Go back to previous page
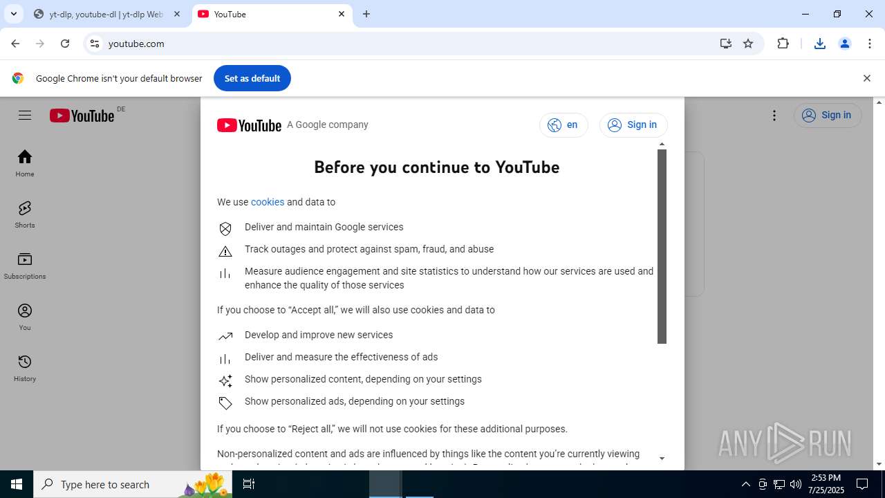Viewport: 885px width, 498px height. click(x=15, y=44)
